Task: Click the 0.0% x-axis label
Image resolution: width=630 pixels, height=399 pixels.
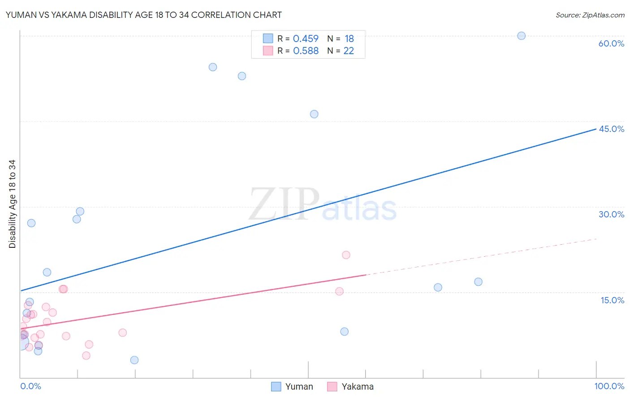Action: tap(30, 386)
